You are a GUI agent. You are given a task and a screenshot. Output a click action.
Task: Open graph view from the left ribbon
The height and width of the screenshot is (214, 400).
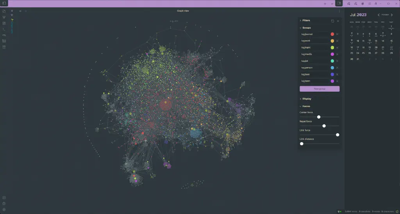[x=4, y=17]
